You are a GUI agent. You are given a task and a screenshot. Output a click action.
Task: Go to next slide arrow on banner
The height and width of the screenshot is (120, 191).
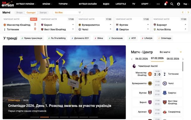pyautogui.click(x=116, y=82)
